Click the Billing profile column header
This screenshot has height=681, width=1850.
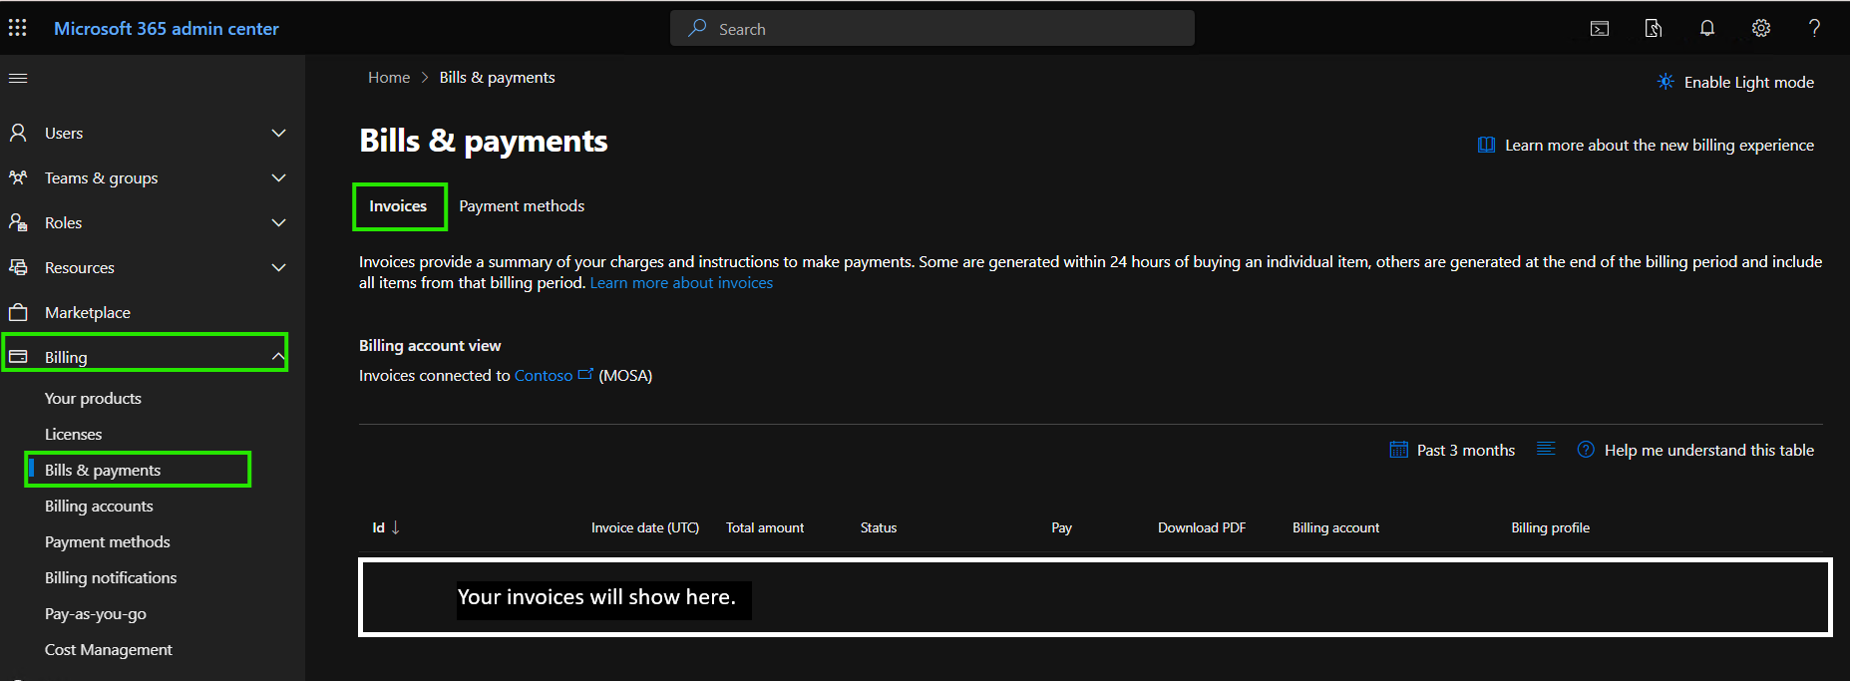point(1550,527)
